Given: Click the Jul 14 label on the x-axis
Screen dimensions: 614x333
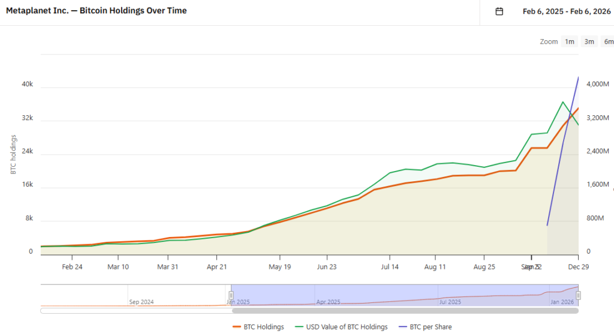Looking at the screenshot, I should click(x=390, y=267).
